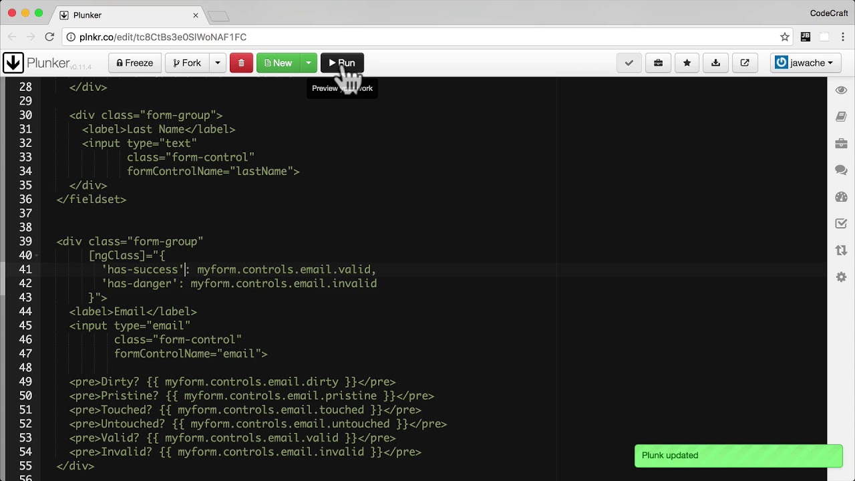Open the comments panel in the sidebar

[x=841, y=170]
